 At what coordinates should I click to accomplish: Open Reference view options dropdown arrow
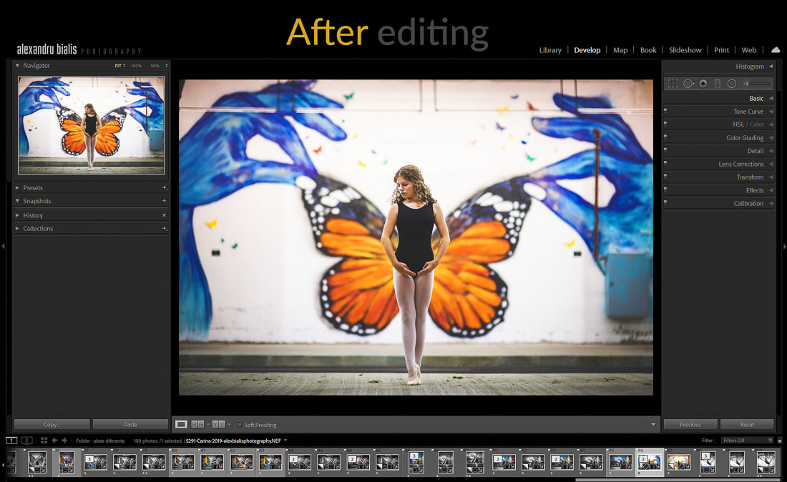click(x=207, y=425)
